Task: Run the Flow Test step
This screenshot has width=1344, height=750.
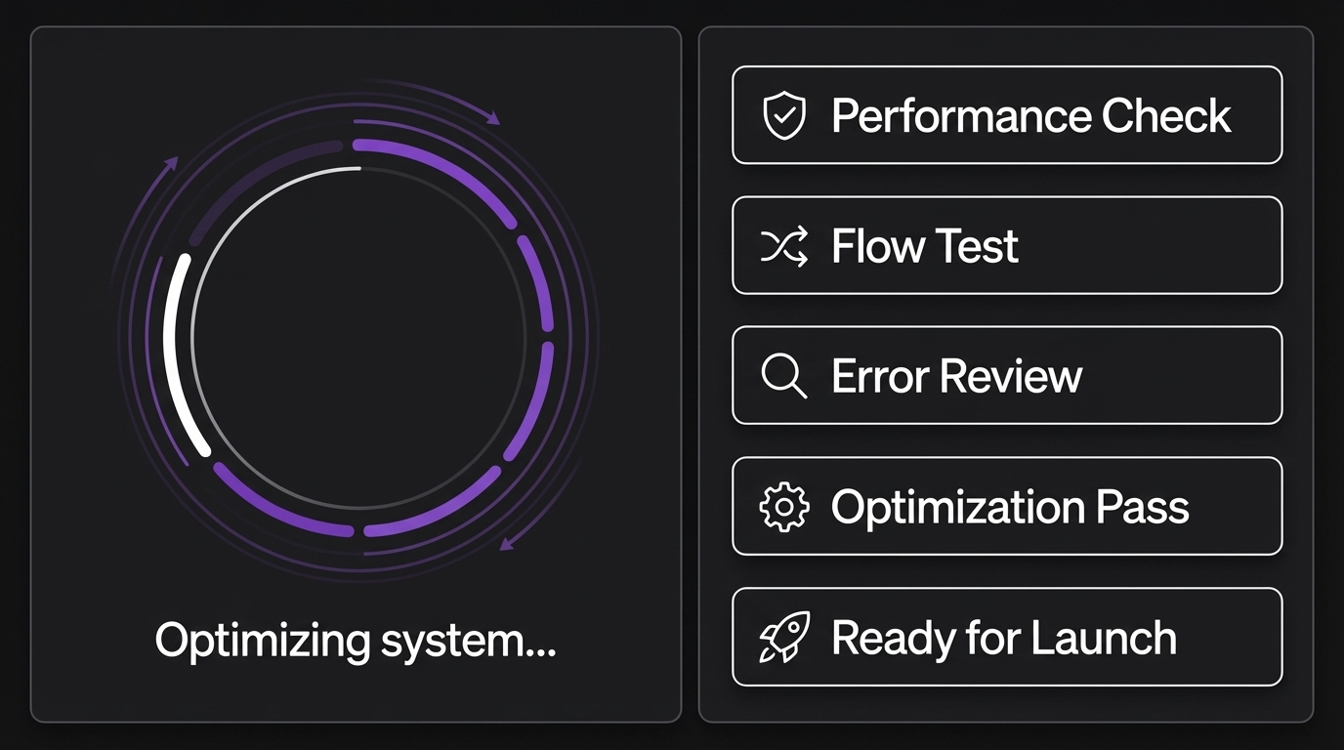Action: (x=924, y=246)
